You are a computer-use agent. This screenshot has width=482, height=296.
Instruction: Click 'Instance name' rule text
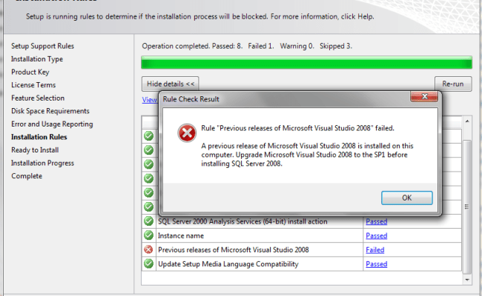(181, 236)
